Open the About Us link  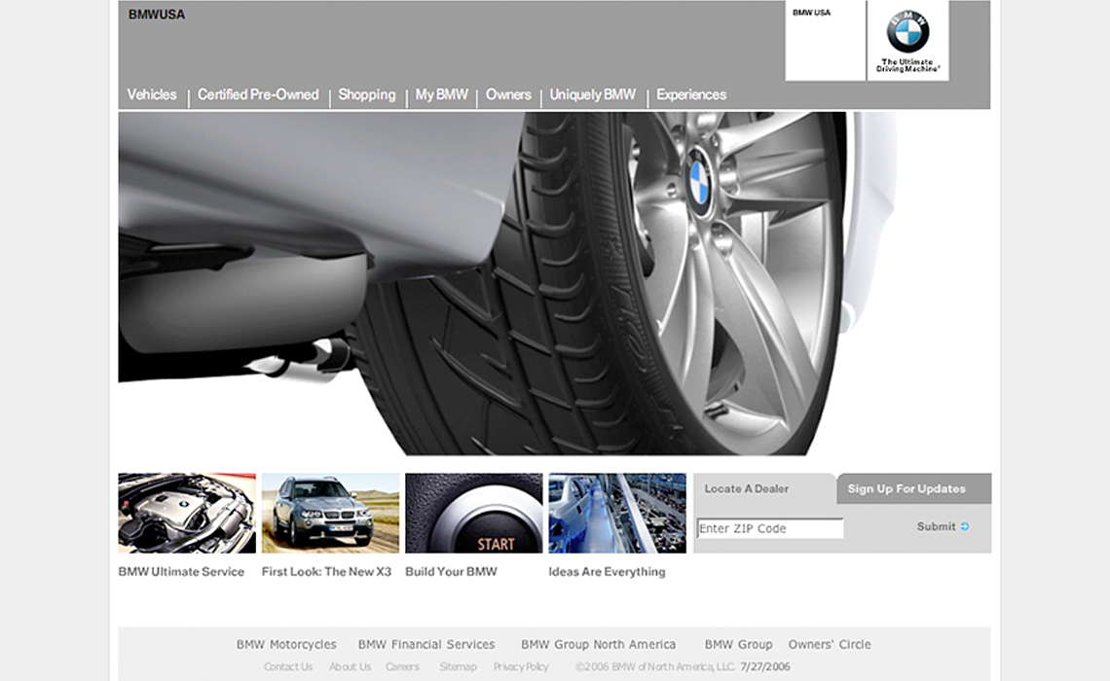(350, 666)
